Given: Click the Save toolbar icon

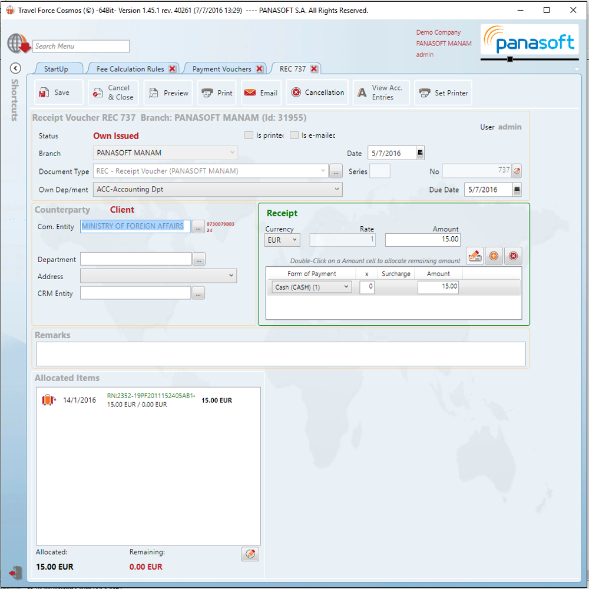Looking at the screenshot, I should click(45, 92).
